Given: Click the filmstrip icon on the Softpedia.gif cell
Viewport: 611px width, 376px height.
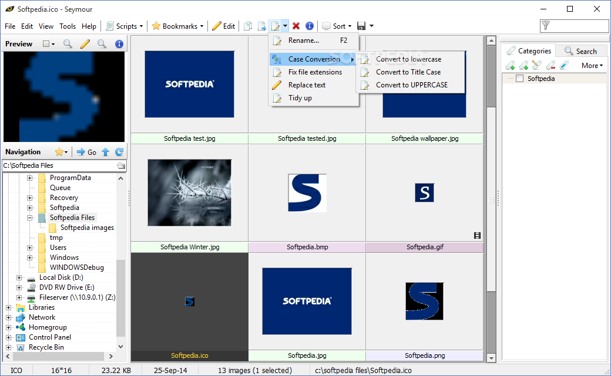Looking at the screenshot, I should pos(477,235).
